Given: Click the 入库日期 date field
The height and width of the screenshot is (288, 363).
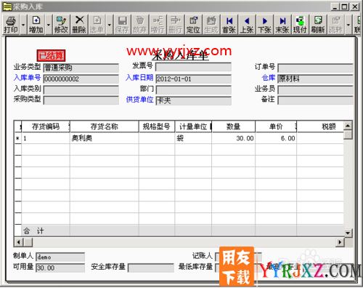Looking at the screenshot, I should pos(193,79).
